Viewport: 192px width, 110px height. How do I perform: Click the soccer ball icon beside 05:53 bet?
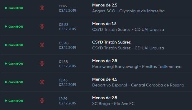coord(42,26)
